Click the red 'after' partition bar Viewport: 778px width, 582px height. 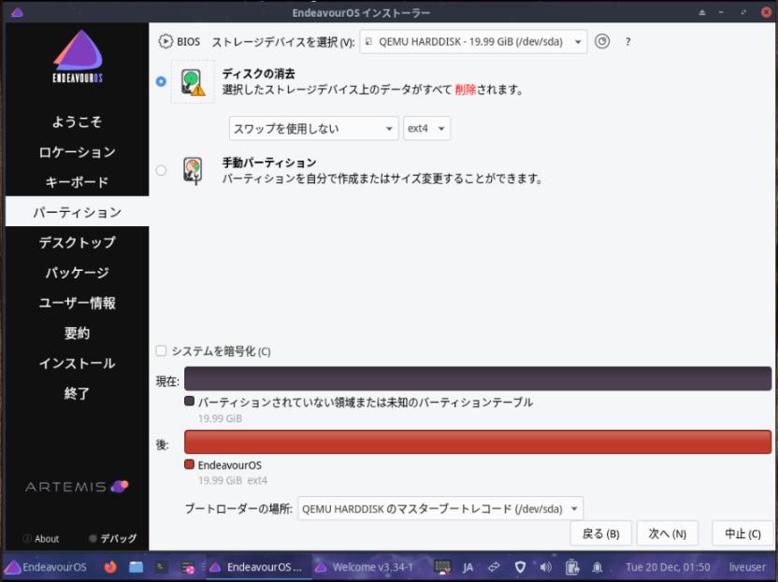point(478,442)
